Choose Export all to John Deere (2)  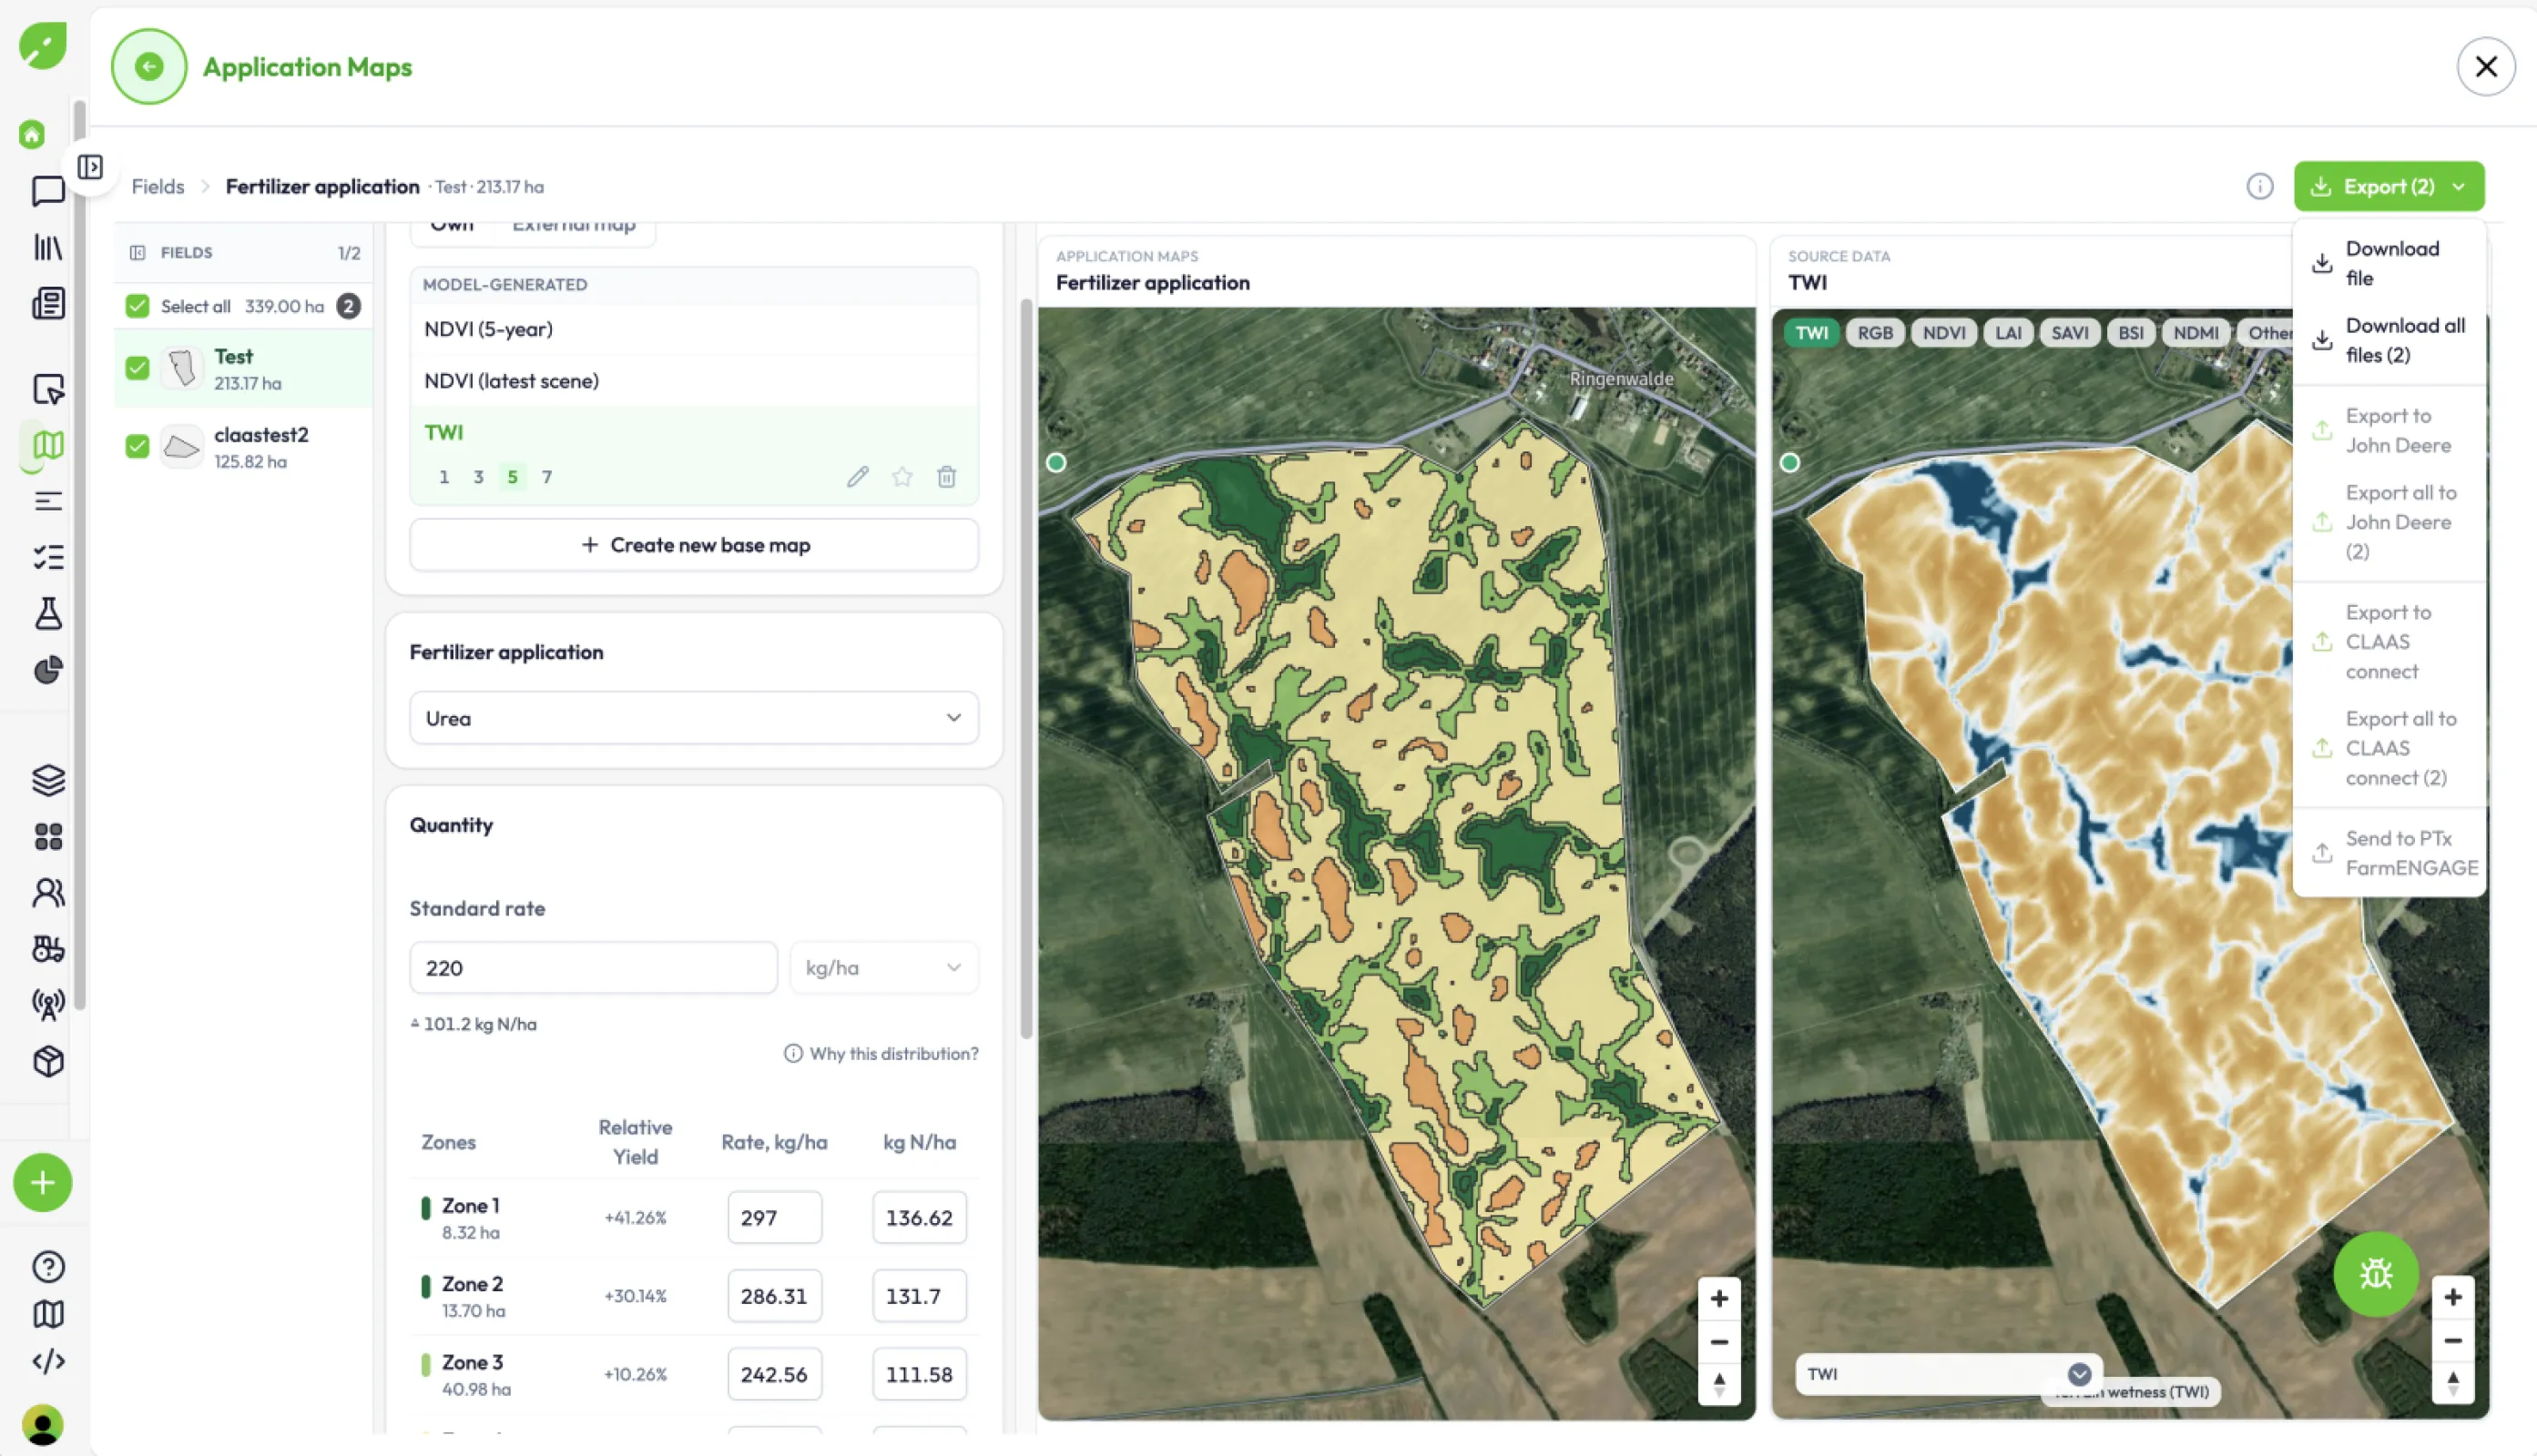2389,522
